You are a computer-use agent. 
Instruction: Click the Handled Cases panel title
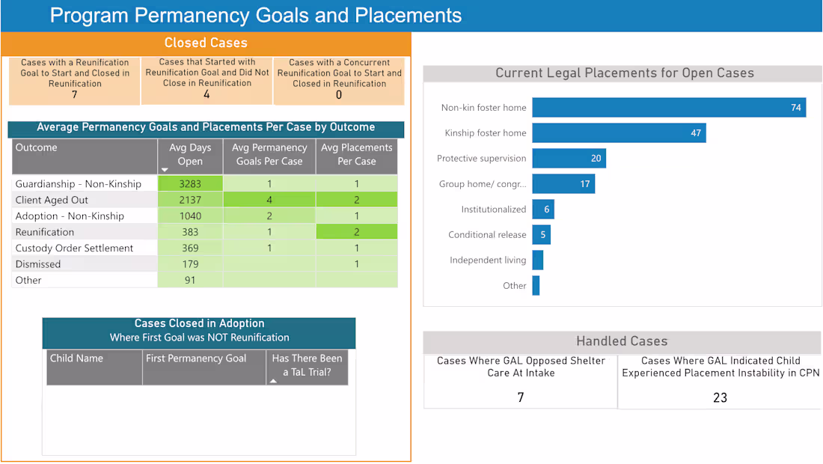click(622, 341)
